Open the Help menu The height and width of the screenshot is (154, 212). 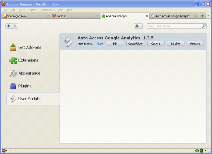[x=70, y=10]
